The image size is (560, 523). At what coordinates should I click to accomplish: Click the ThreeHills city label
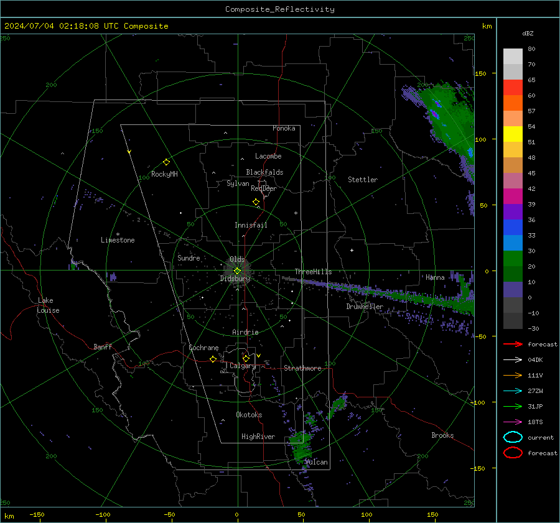tap(313, 272)
